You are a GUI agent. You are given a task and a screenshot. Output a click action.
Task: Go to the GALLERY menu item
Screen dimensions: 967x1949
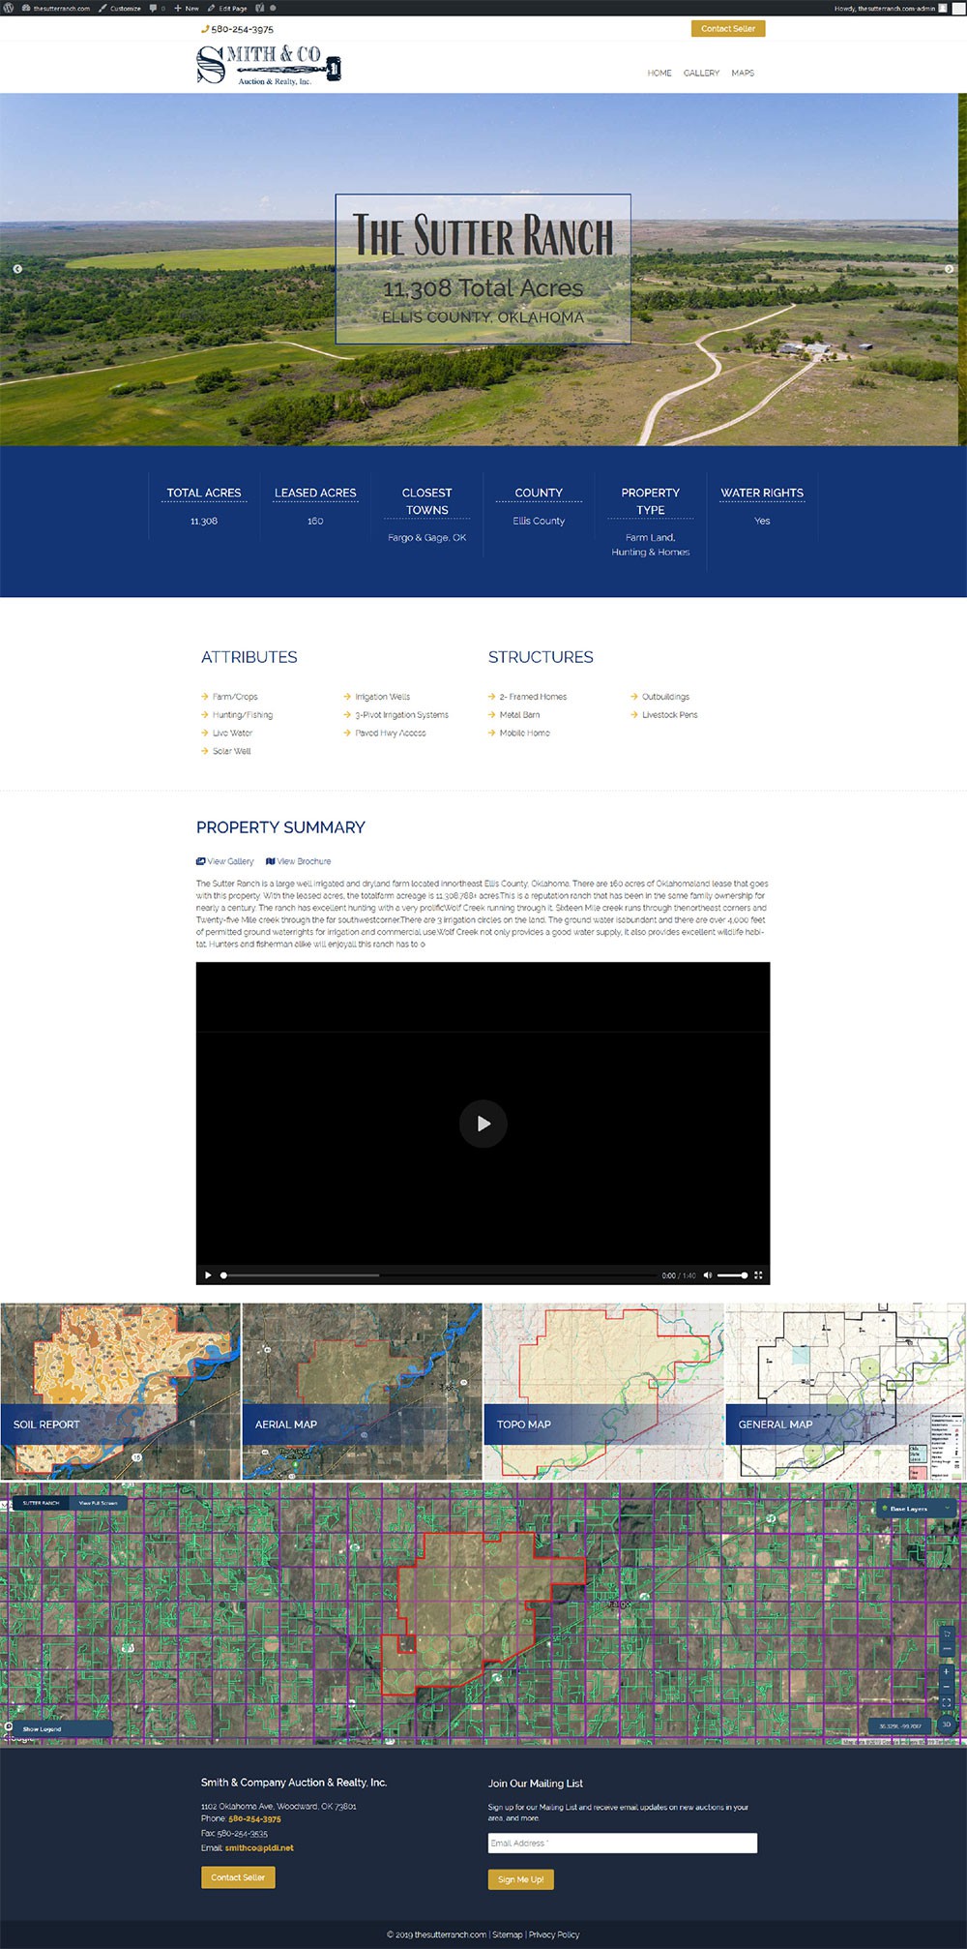pos(701,74)
